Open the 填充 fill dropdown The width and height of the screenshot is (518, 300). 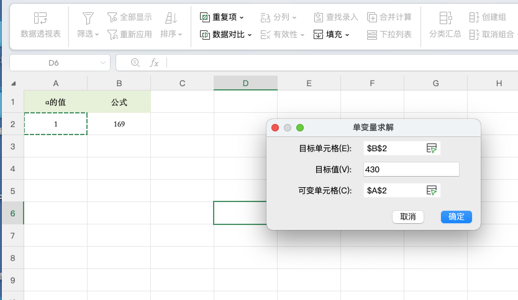point(347,35)
